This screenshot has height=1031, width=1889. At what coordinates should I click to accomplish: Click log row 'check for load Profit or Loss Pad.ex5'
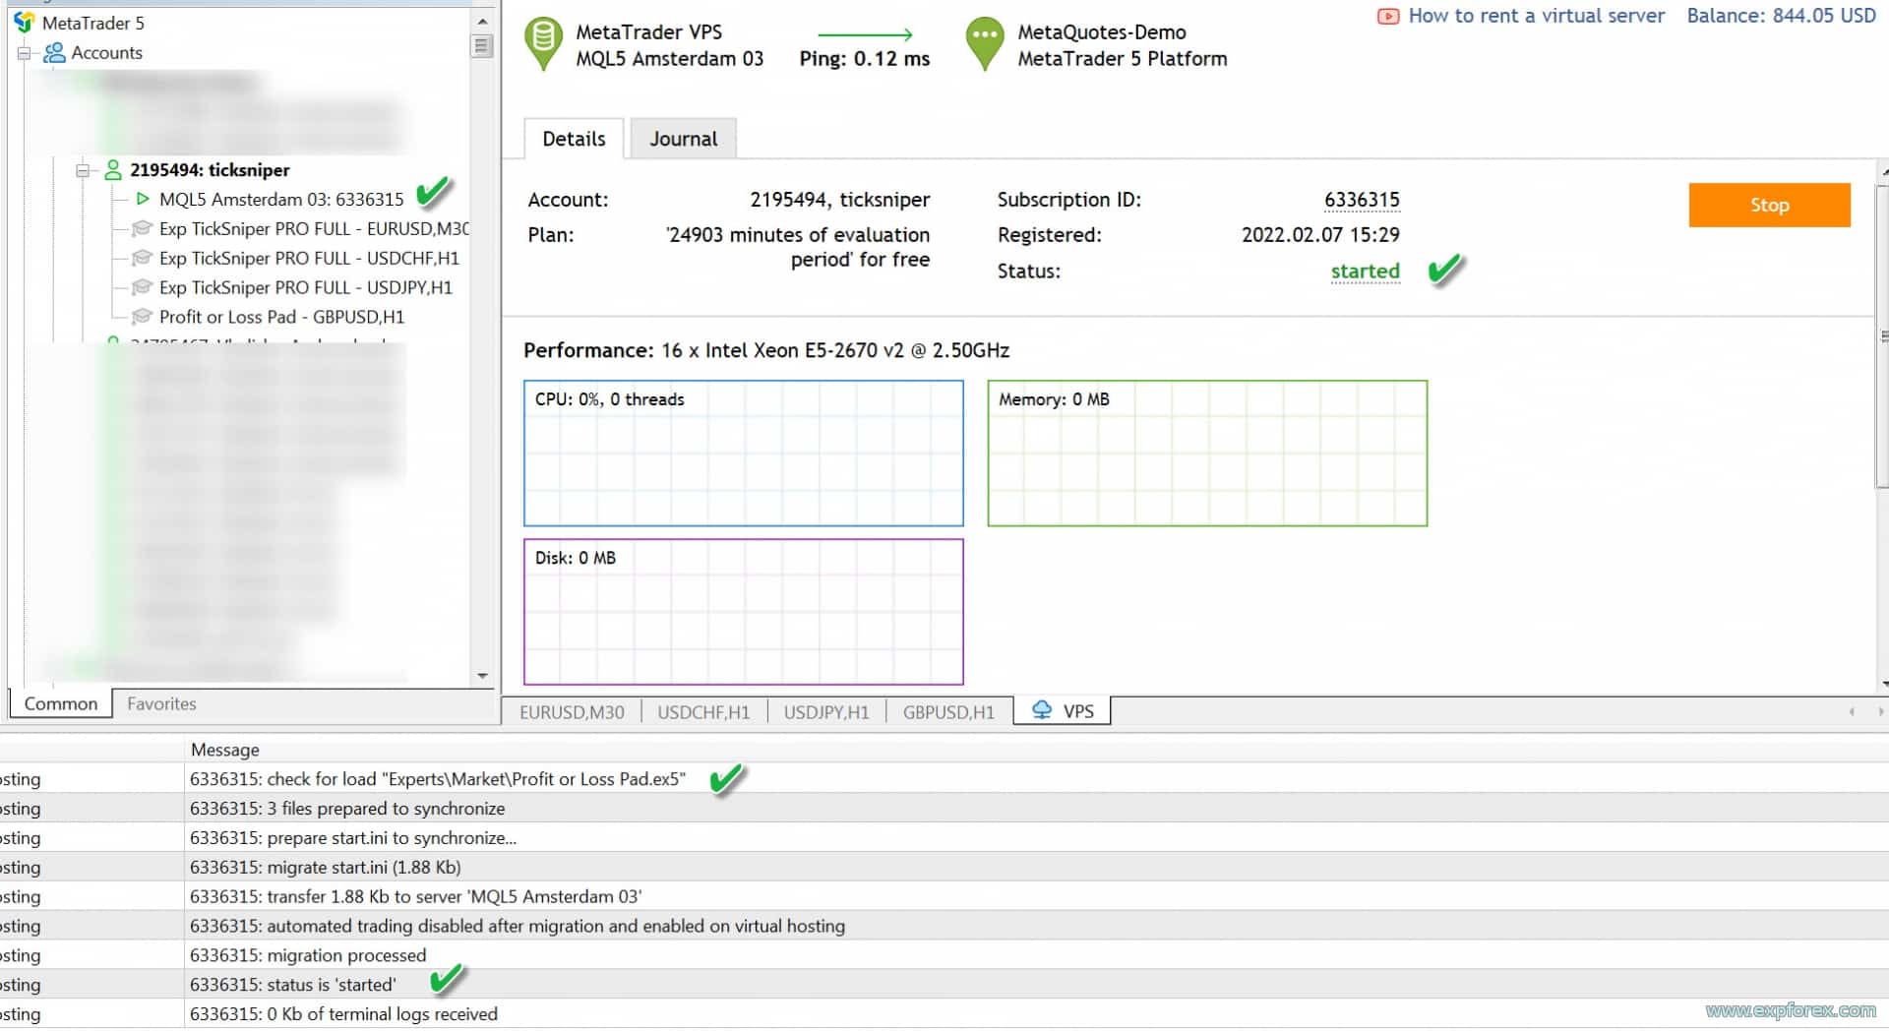pyautogui.click(x=944, y=779)
